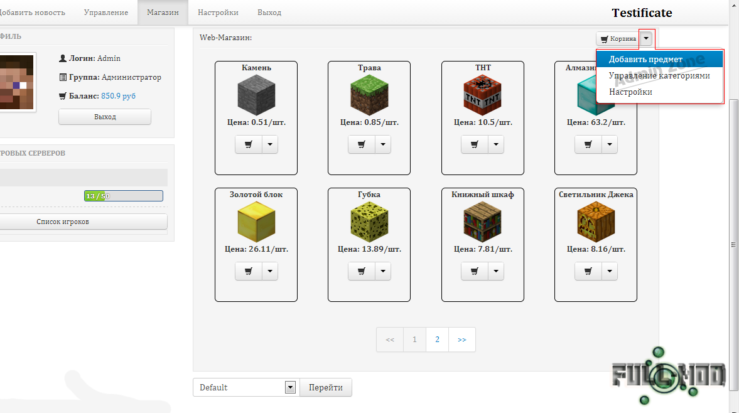Open dropdown arrow under price 63.2/шт.
Viewport: 739px width, 413px height.
click(610, 144)
